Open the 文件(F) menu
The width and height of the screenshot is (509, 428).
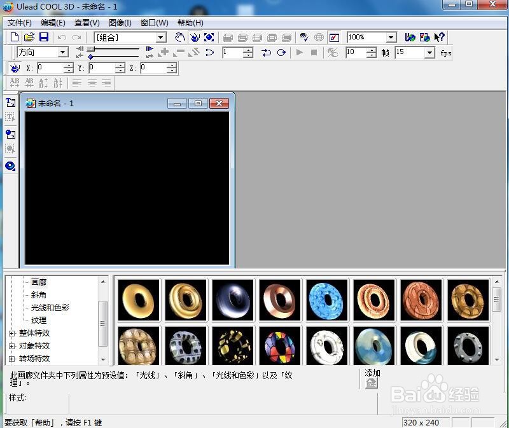pyautogui.click(x=20, y=23)
